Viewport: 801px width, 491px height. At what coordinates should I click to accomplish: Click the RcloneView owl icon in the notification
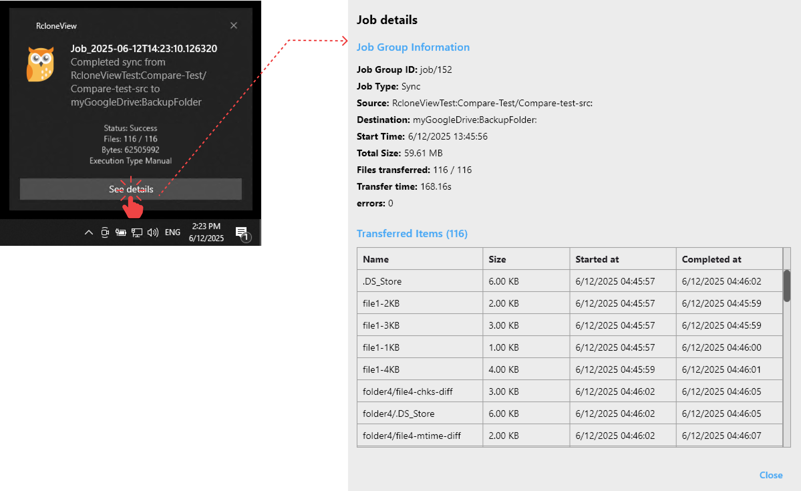pyautogui.click(x=40, y=63)
